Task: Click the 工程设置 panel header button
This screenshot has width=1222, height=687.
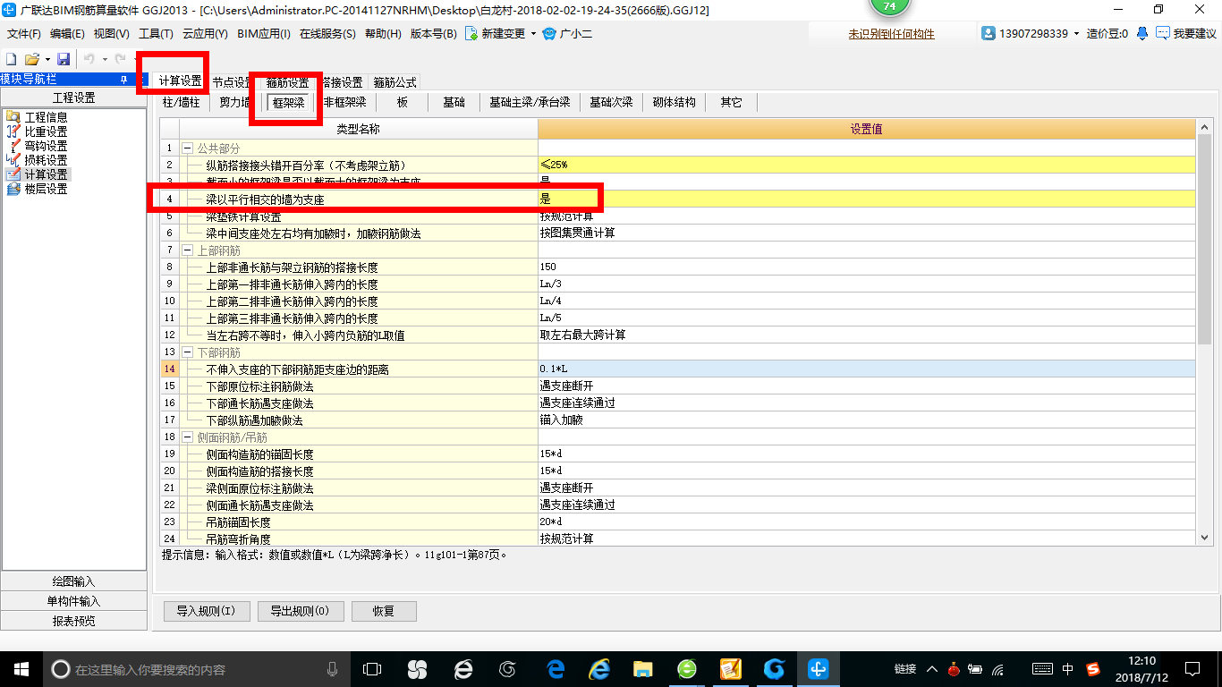Action: coord(73,98)
